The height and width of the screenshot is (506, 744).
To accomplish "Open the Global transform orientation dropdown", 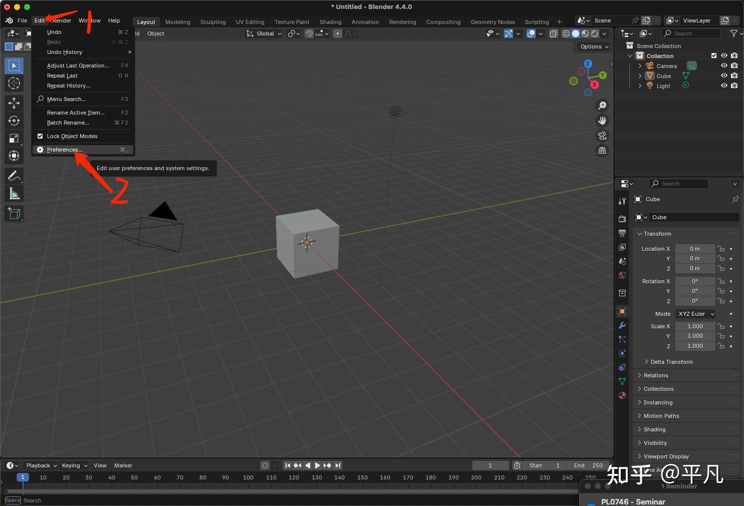I will pyautogui.click(x=265, y=34).
